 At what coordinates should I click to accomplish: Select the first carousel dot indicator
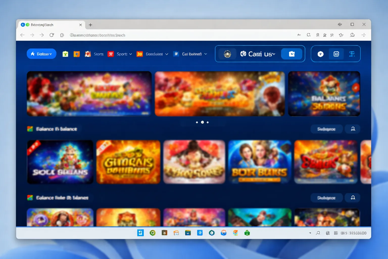coord(197,122)
